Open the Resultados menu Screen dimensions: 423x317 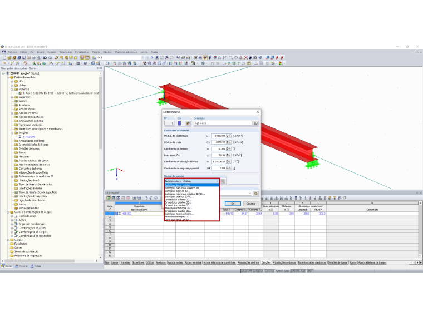tap(66, 52)
